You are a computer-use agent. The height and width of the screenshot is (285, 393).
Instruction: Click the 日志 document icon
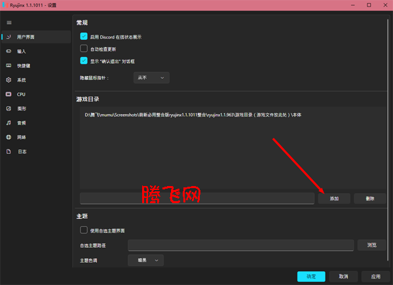pyautogui.click(x=9, y=151)
